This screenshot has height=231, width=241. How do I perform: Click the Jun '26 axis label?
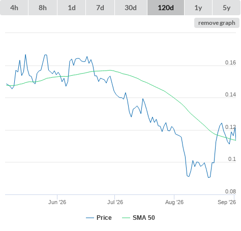click(x=57, y=202)
